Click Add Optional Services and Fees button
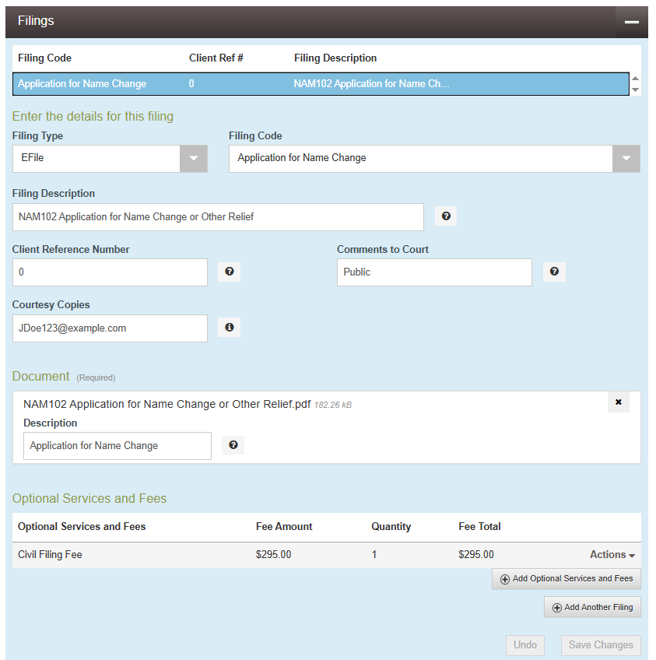 coord(567,579)
